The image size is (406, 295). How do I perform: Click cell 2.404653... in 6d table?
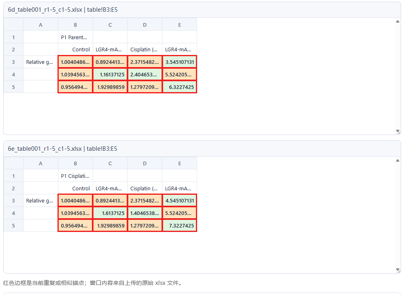145,74
